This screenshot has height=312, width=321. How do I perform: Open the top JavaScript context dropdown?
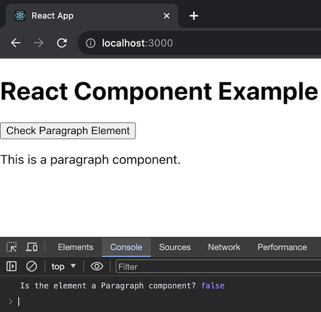point(64,267)
